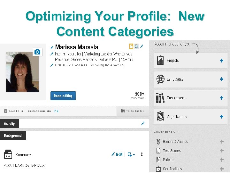Click the Projects clipboard chart icon
230x173 pixels.
[x=160, y=60]
